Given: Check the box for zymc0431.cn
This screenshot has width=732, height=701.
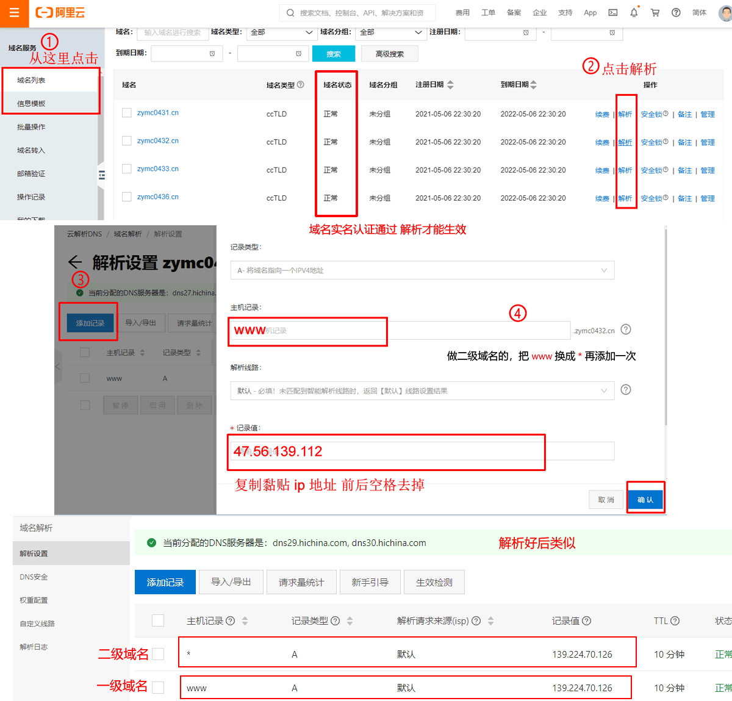Looking at the screenshot, I should click(x=127, y=113).
